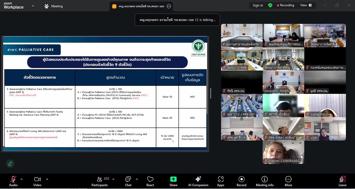This screenshot has width=355, height=189.
Task: Click the green Share screen button
Action: (x=173, y=181)
